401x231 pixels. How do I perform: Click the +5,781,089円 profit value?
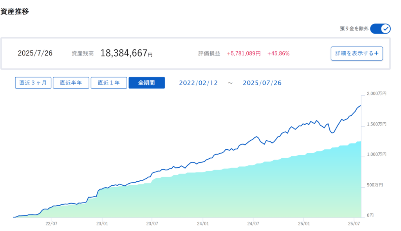244,53
